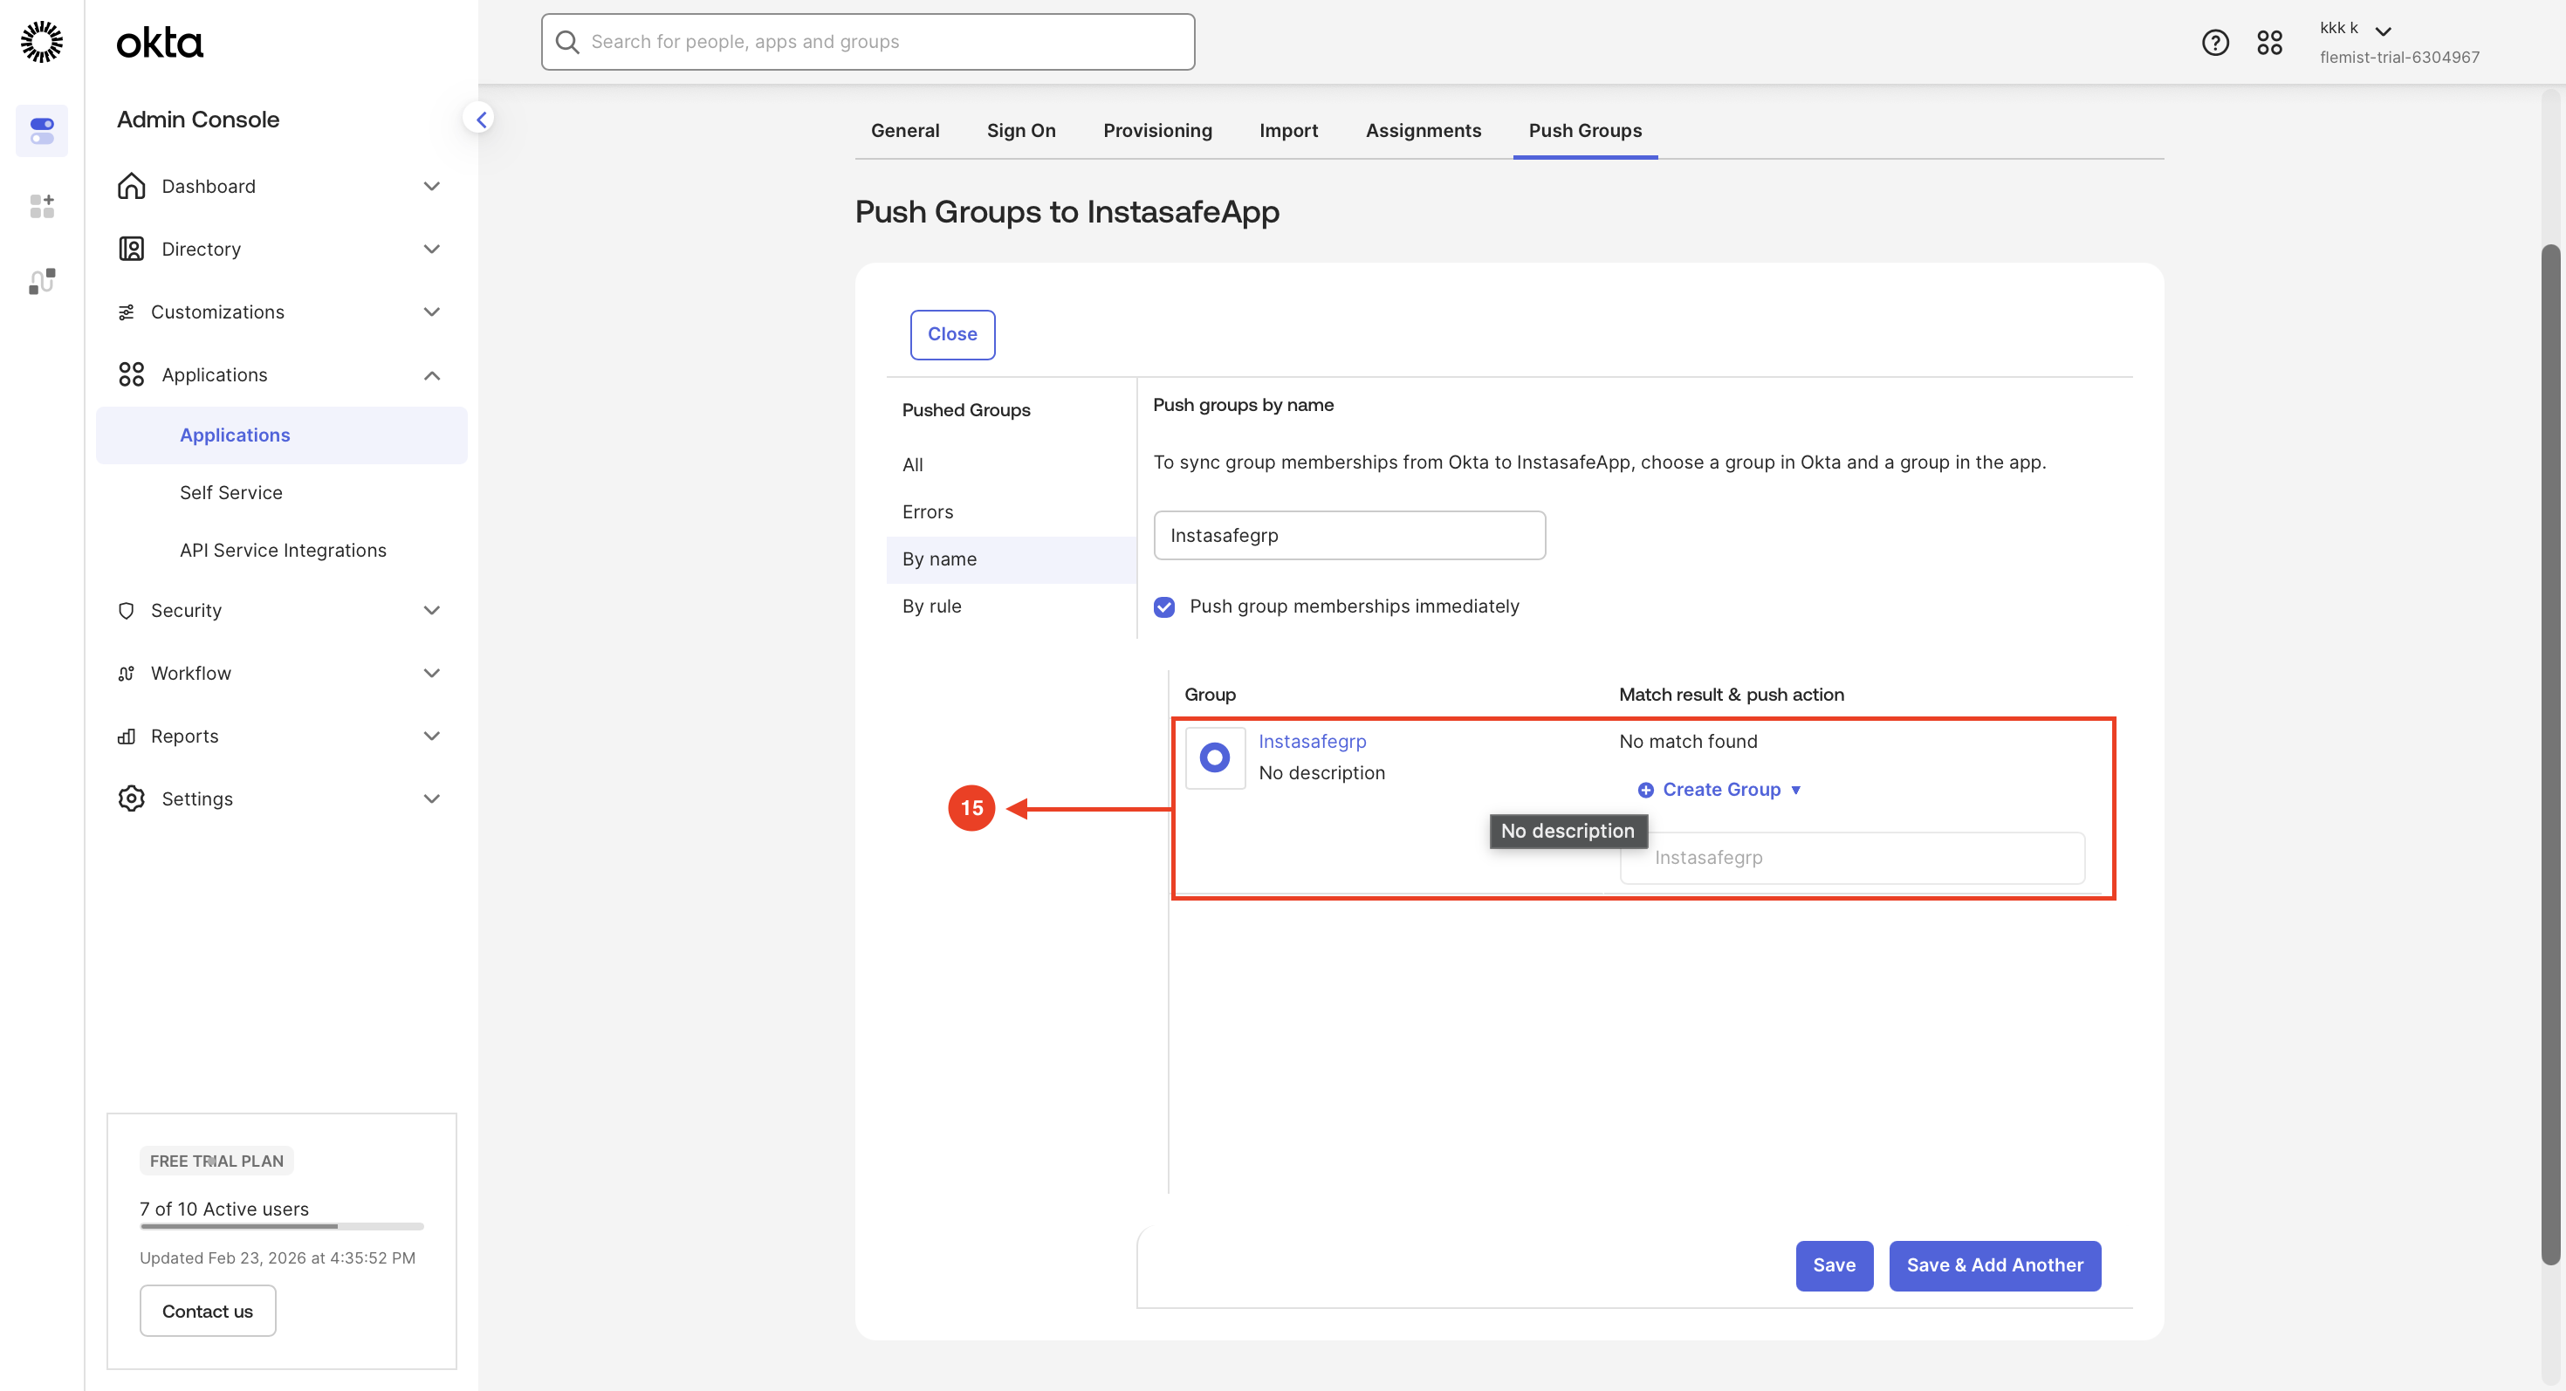Click the add apps grid-plus icon in left rail
The width and height of the screenshot is (2566, 1391).
click(x=42, y=206)
